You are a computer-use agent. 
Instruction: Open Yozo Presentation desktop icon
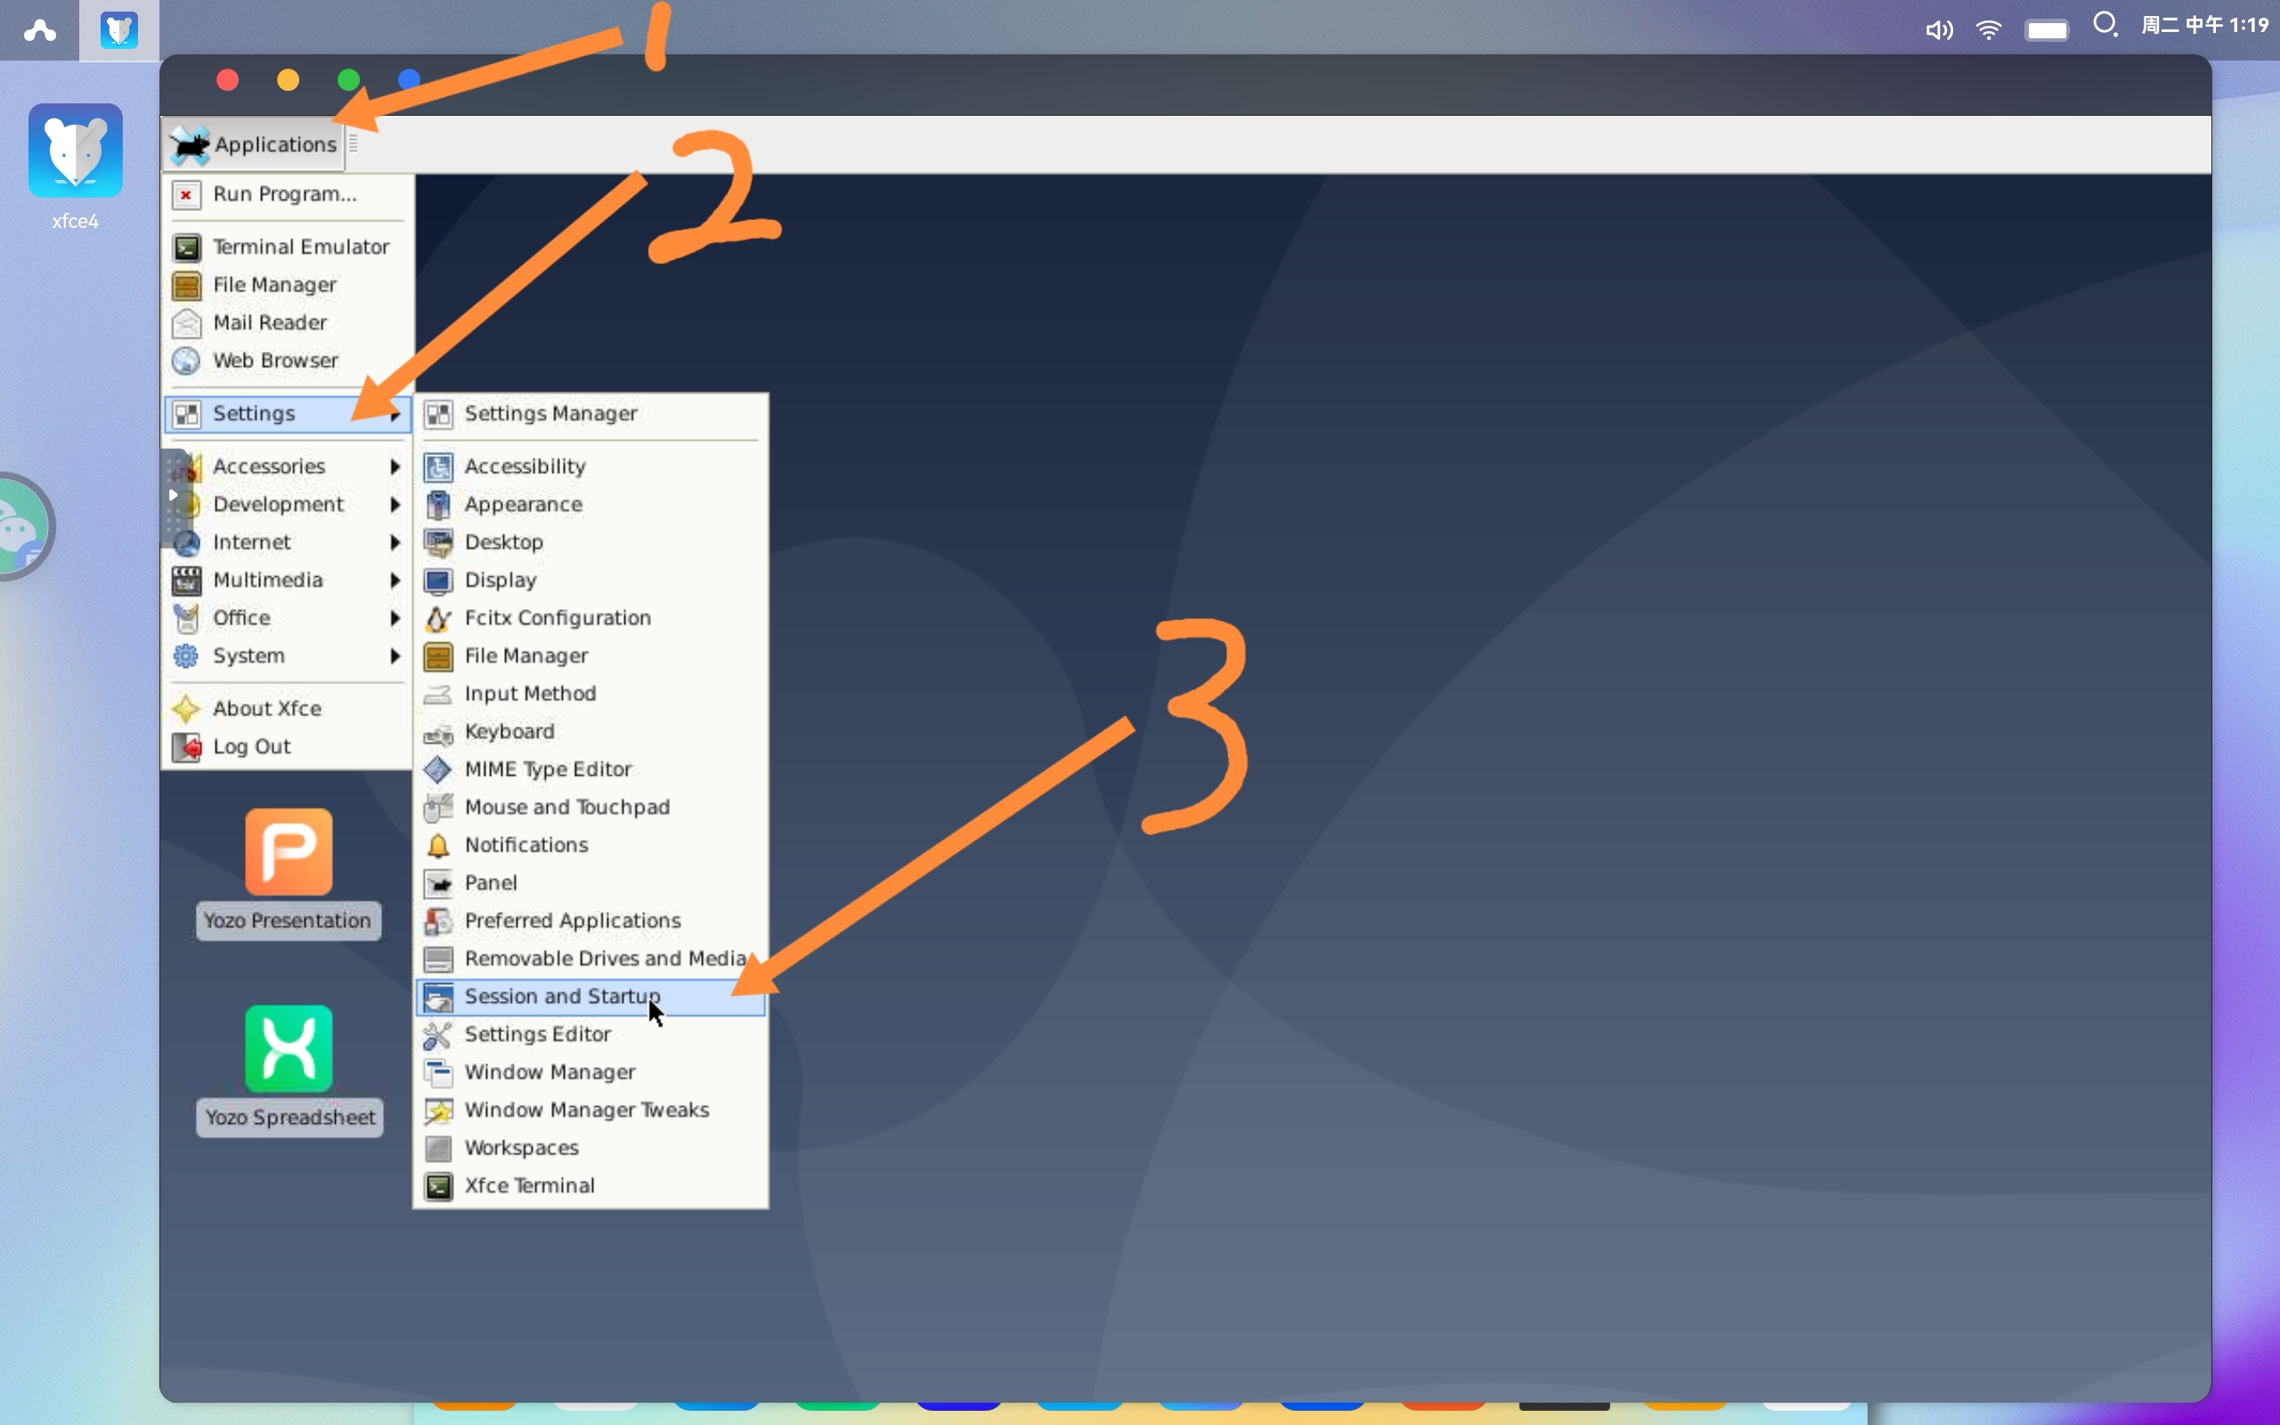(289, 852)
